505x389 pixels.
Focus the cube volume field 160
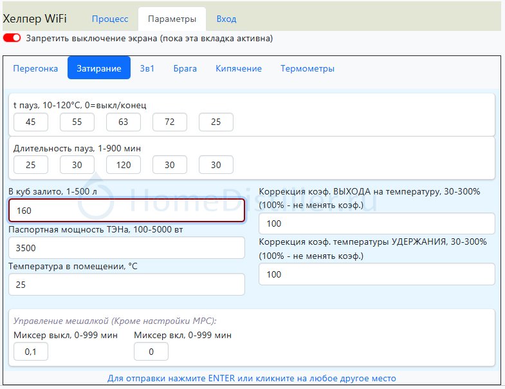tap(127, 211)
